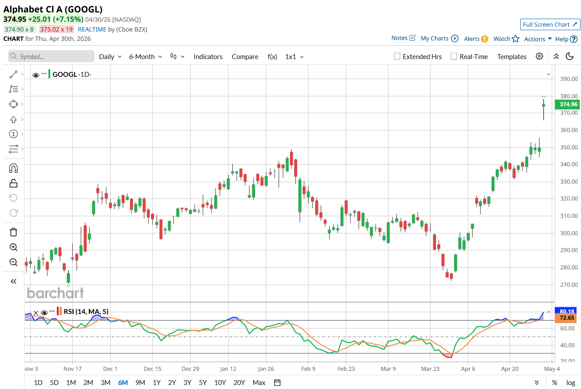Select the trend line drawing tool

(x=13, y=75)
